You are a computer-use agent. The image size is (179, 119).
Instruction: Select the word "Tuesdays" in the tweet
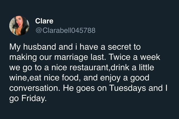[x=128, y=88]
